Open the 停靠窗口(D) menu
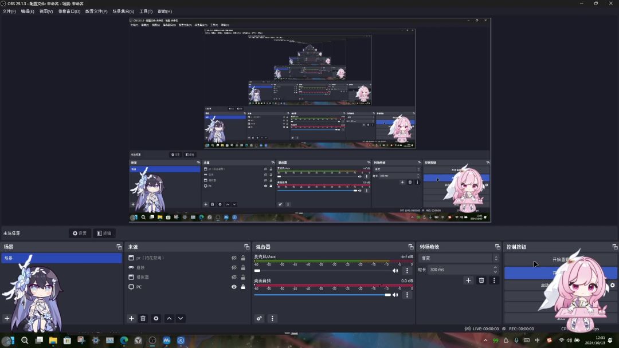619x348 pixels. pos(69,11)
